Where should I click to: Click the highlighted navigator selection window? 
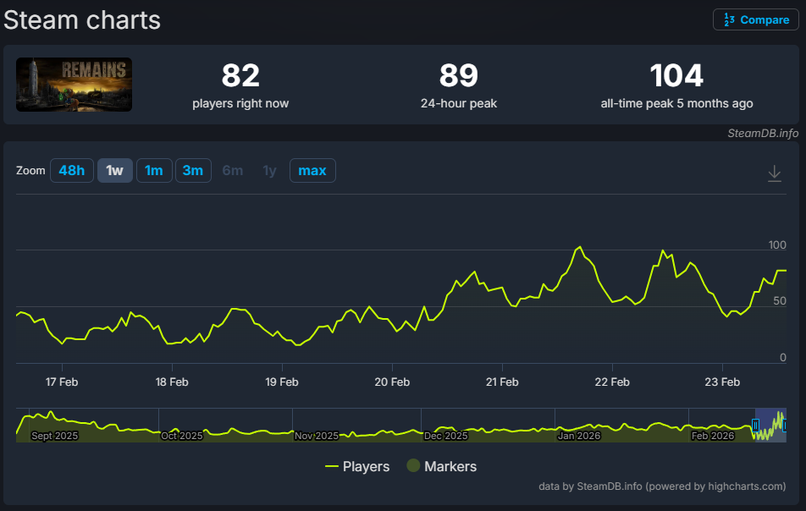click(770, 426)
